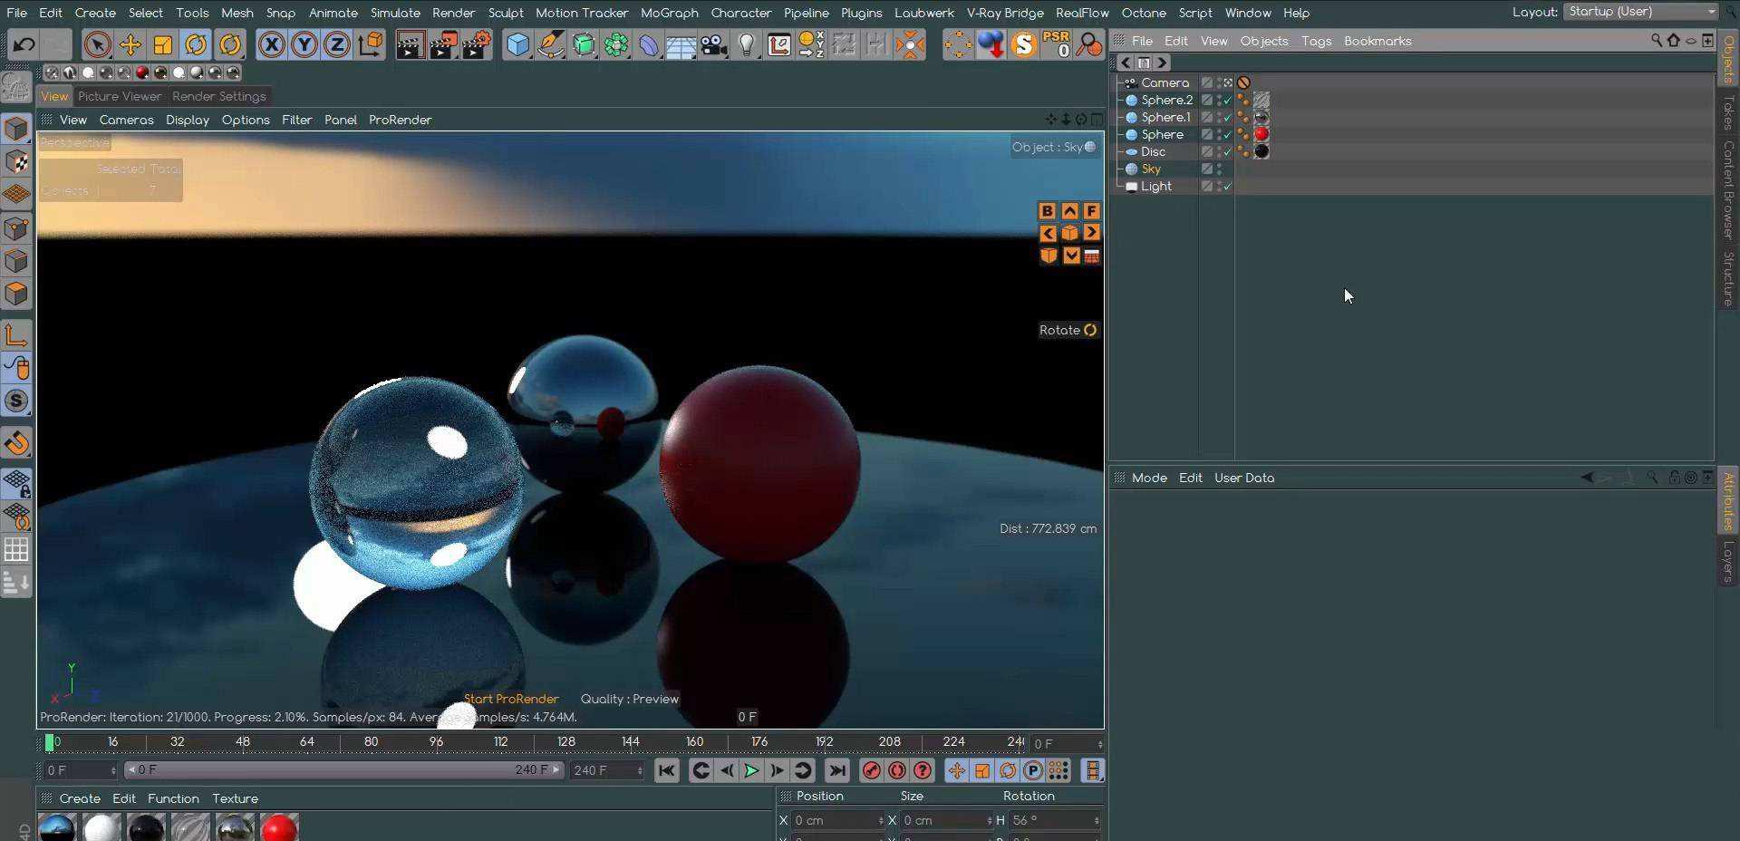Select the Scale tool

163,44
